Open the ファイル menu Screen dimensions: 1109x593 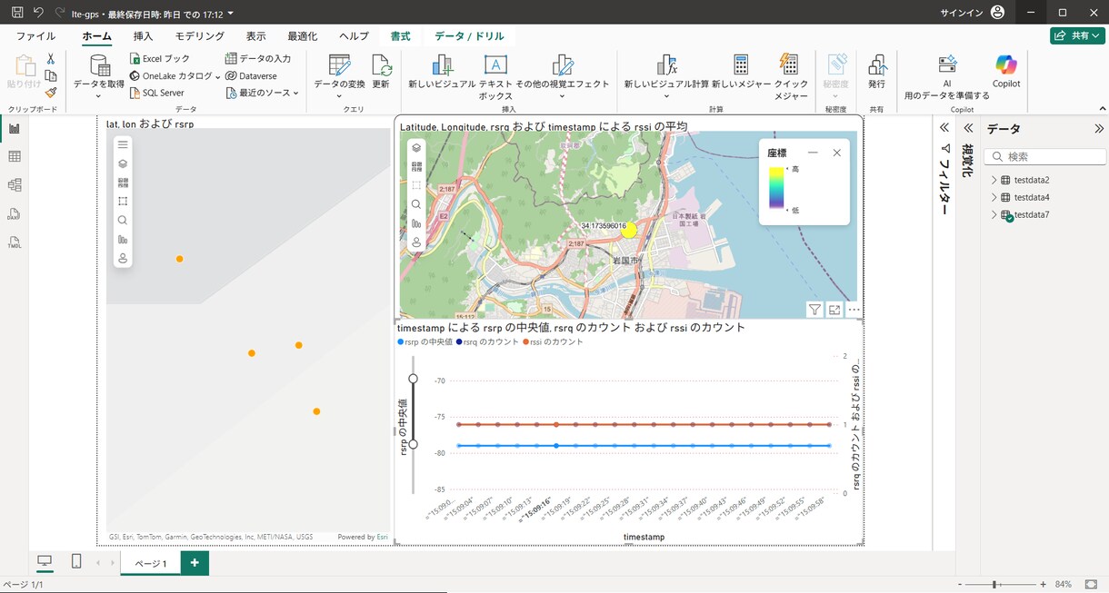[x=35, y=36]
